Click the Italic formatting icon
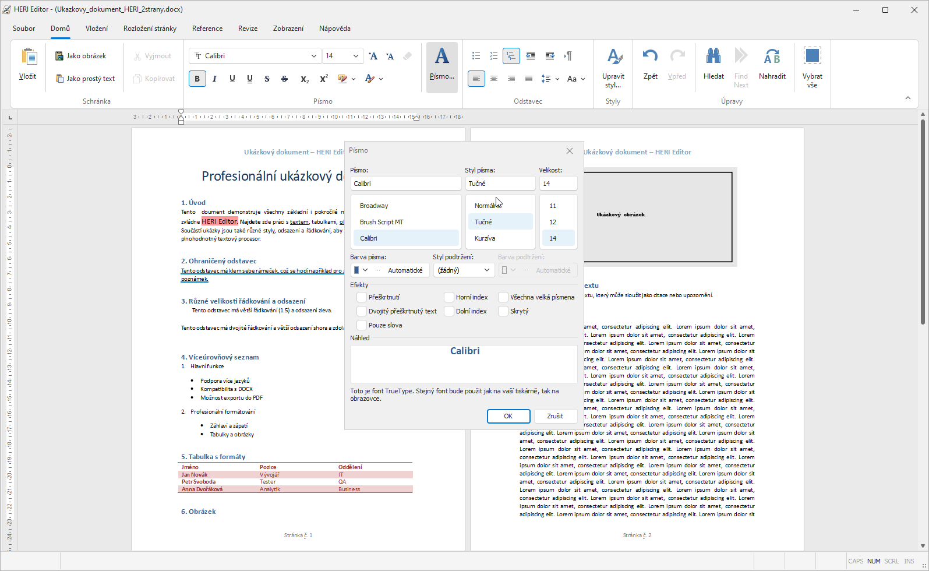Viewport: 929px width, 571px height. (x=214, y=79)
